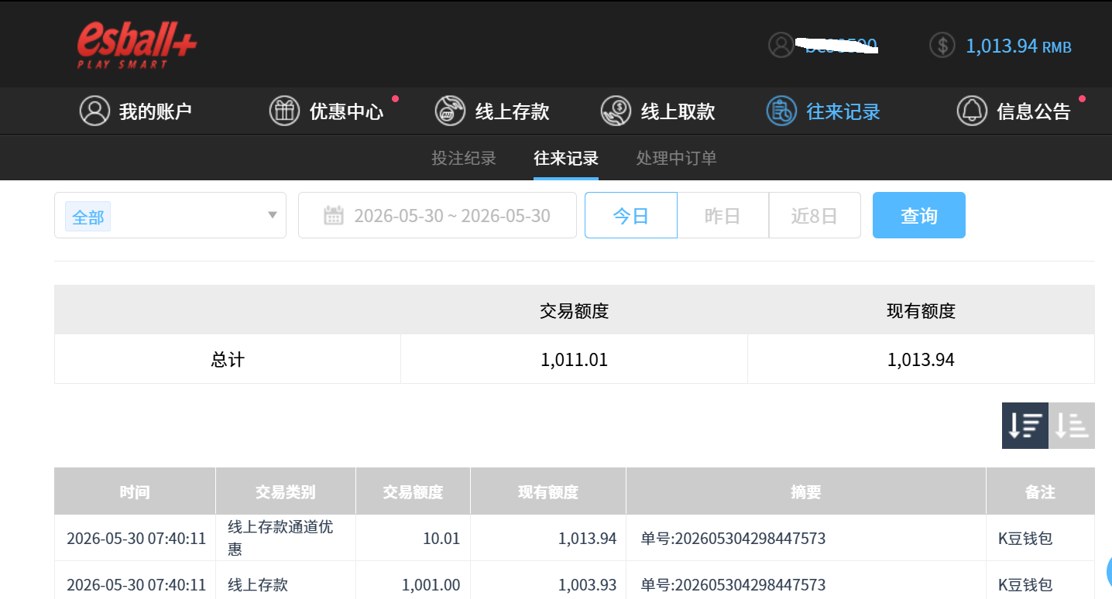The height and width of the screenshot is (599, 1112).
Task: Open 往来记录 main menu item
Action: click(x=823, y=111)
